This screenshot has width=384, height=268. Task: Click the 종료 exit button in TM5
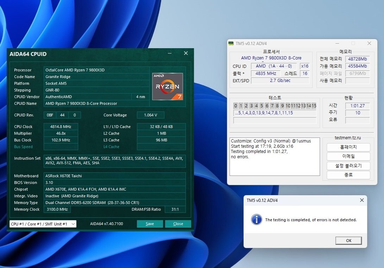348,175
